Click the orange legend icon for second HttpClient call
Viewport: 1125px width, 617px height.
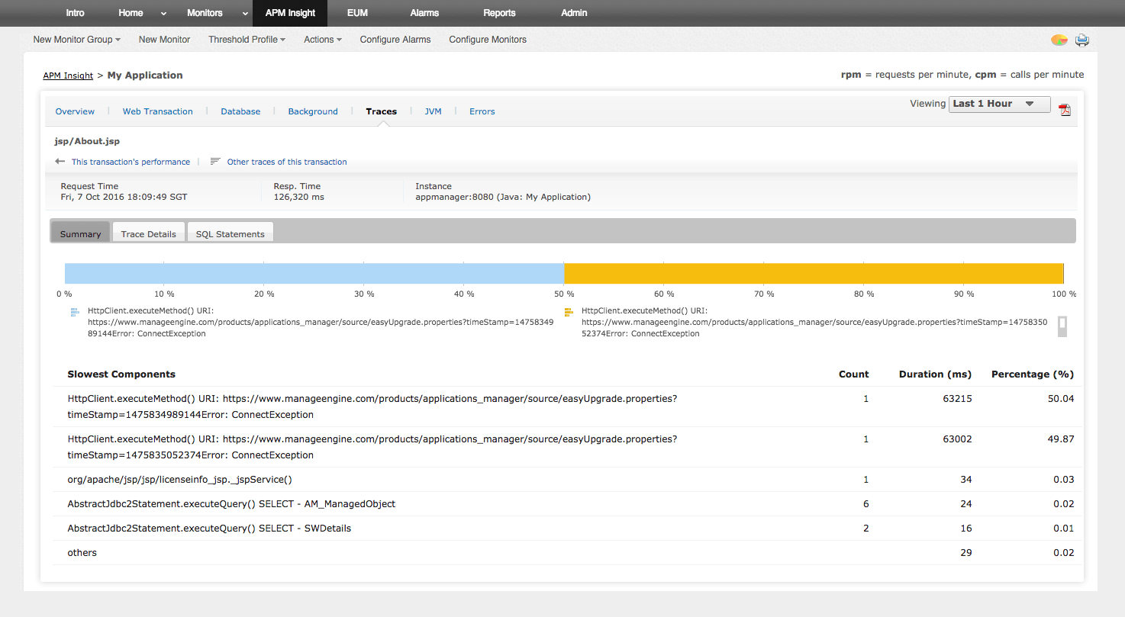(x=569, y=311)
